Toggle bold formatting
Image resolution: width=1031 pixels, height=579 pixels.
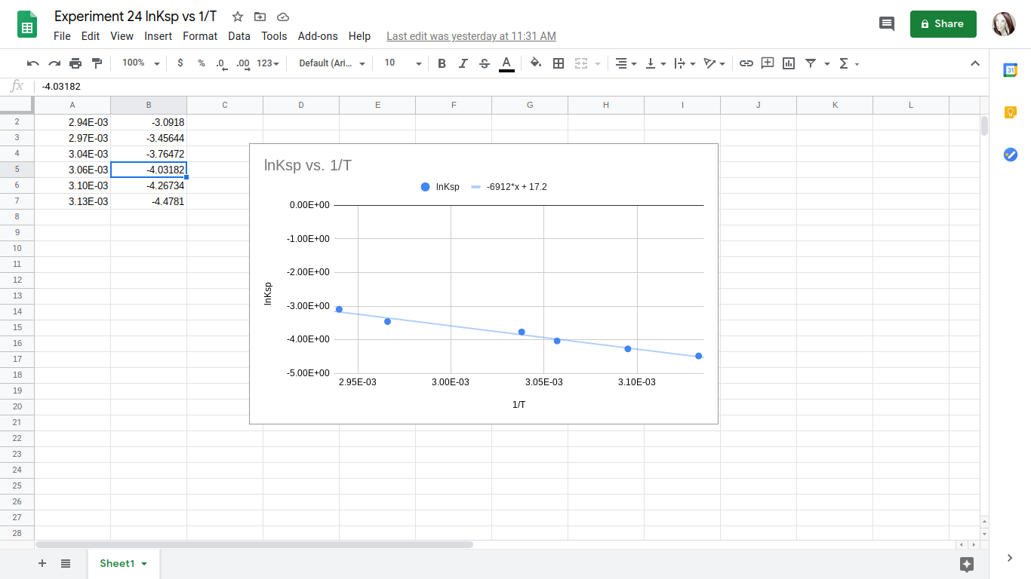442,63
